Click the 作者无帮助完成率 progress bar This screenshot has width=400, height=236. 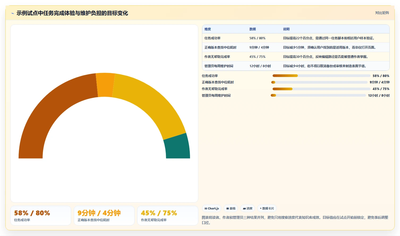[321, 89]
